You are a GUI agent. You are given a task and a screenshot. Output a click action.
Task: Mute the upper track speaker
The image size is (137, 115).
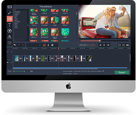point(11,52)
